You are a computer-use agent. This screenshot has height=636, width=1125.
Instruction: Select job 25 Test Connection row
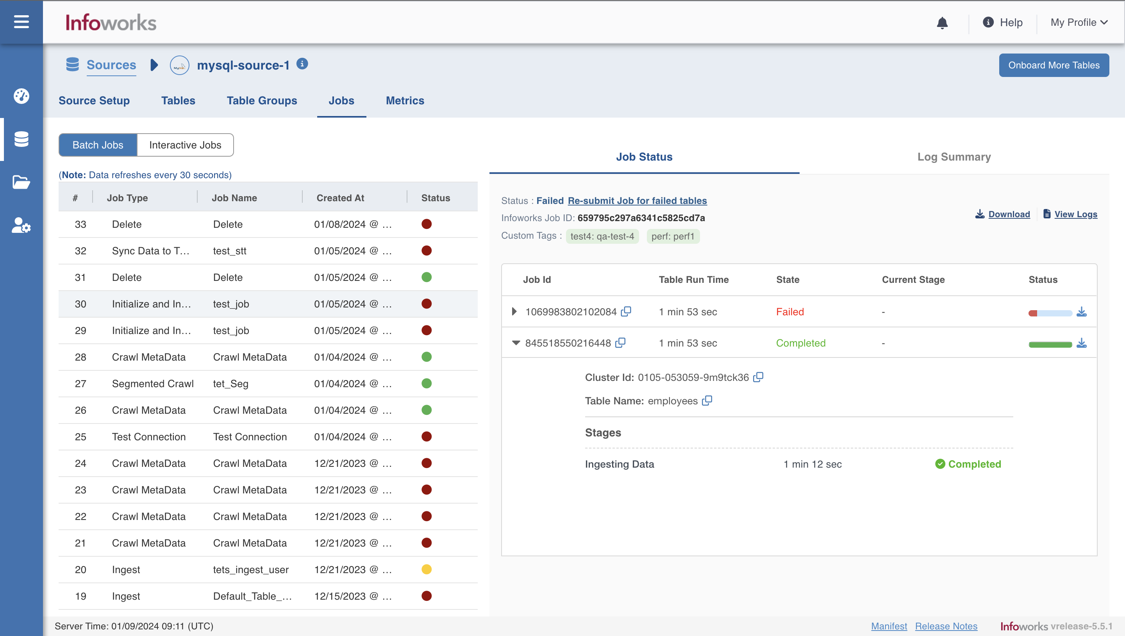pyautogui.click(x=268, y=436)
